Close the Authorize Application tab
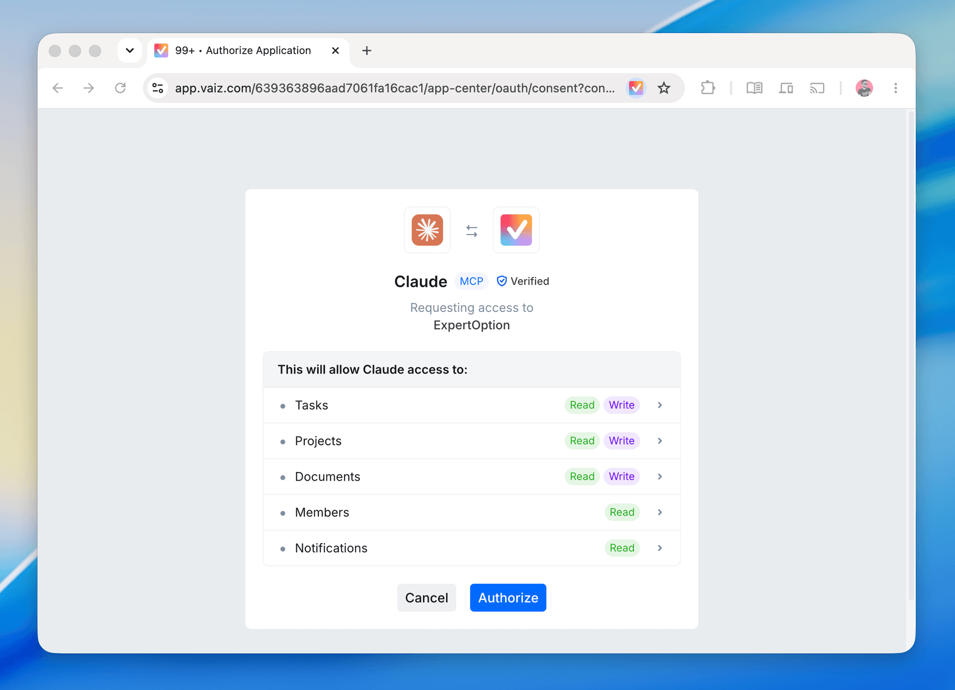The width and height of the screenshot is (955, 690). point(335,50)
